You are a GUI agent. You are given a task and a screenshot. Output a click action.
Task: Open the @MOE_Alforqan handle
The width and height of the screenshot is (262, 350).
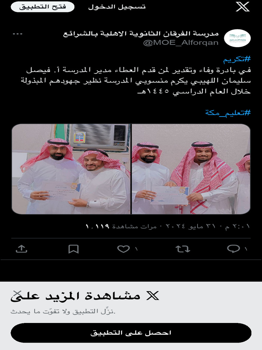click(181, 42)
